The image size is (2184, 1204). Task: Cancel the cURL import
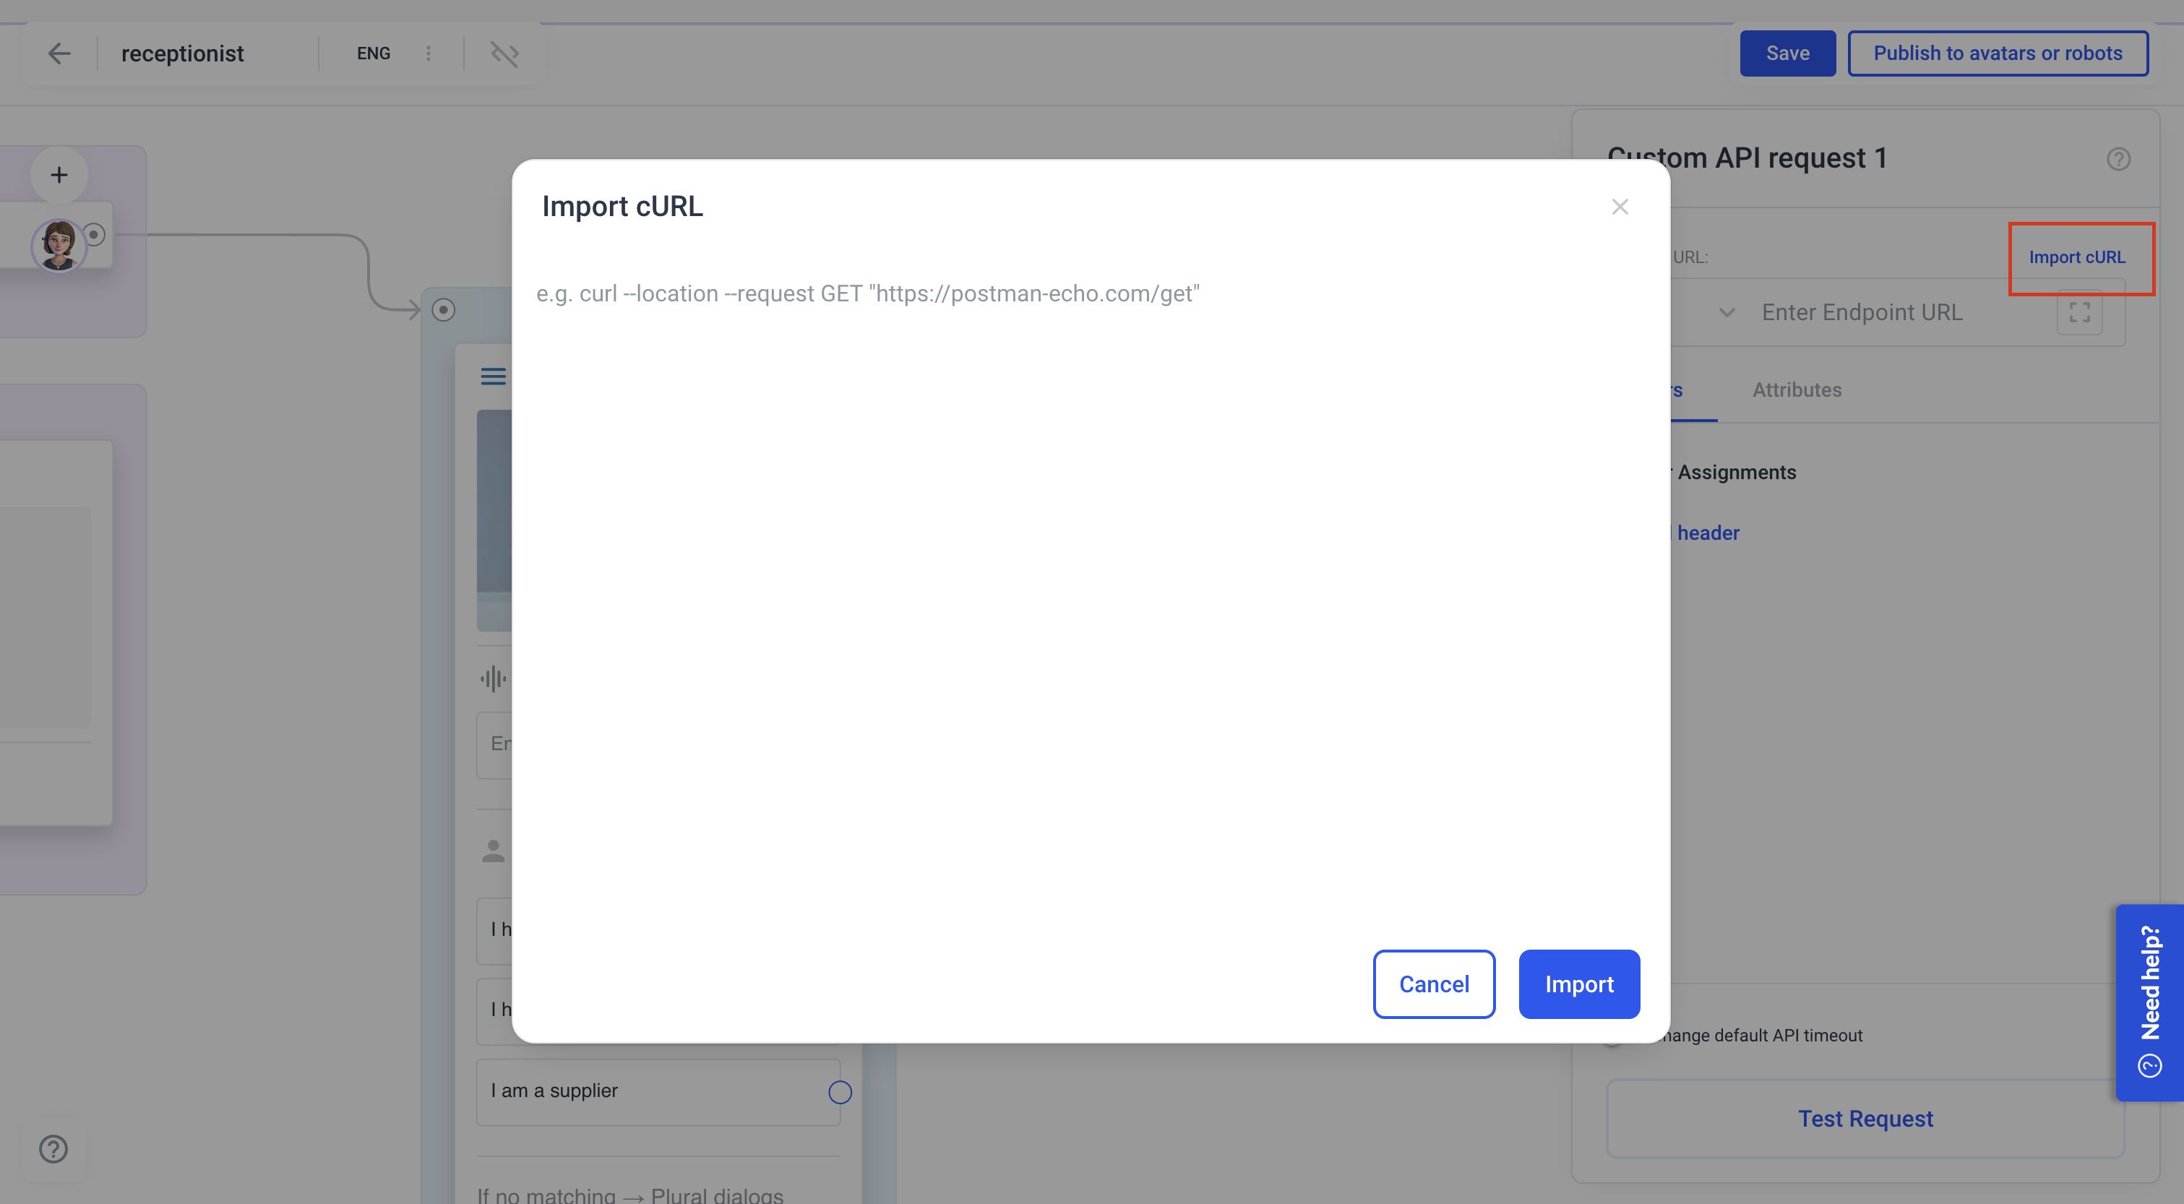[1434, 984]
